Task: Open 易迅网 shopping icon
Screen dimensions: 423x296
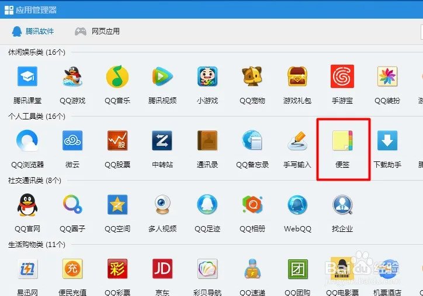Action: (27, 269)
